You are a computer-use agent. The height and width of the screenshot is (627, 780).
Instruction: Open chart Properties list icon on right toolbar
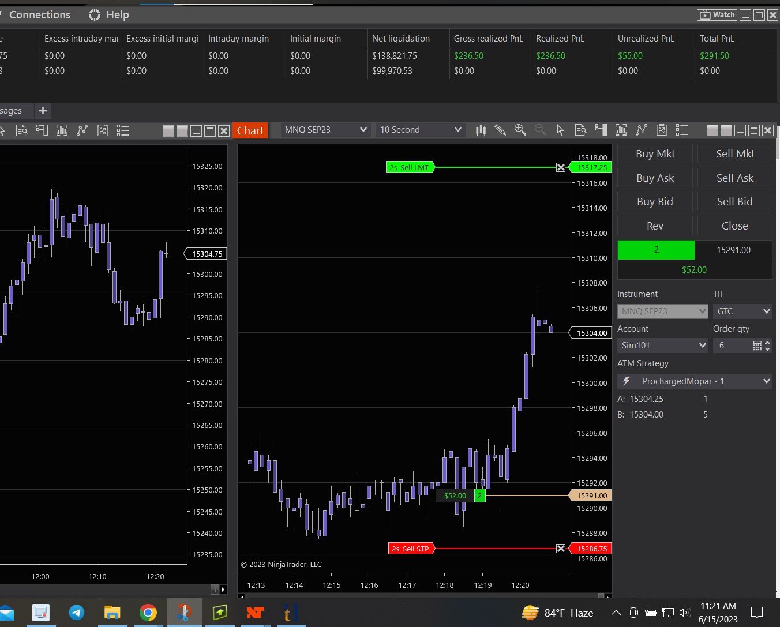coord(682,130)
